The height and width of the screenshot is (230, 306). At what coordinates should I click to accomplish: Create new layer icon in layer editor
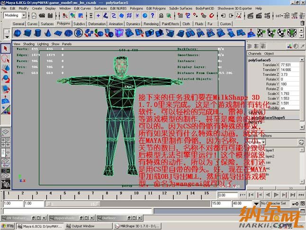pos(301,142)
